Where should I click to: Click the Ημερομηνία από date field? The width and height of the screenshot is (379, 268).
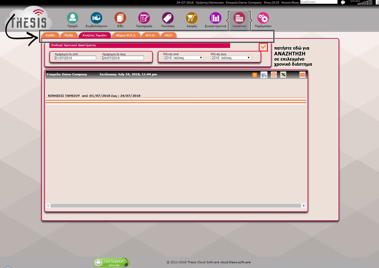[75, 58]
